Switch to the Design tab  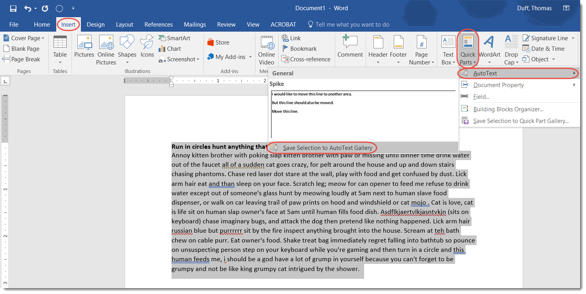pyautogui.click(x=96, y=25)
